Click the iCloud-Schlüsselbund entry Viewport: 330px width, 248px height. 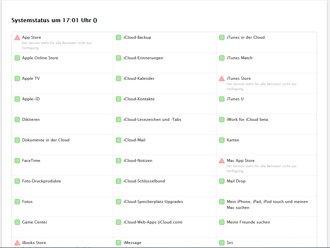[144, 181]
